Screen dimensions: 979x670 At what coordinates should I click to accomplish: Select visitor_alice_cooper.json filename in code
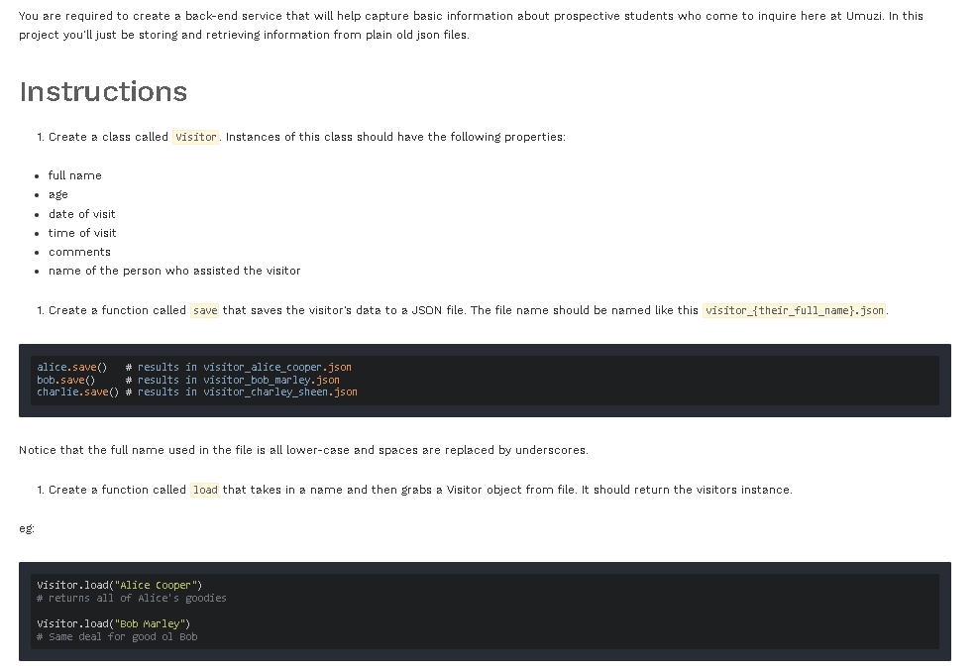276,367
